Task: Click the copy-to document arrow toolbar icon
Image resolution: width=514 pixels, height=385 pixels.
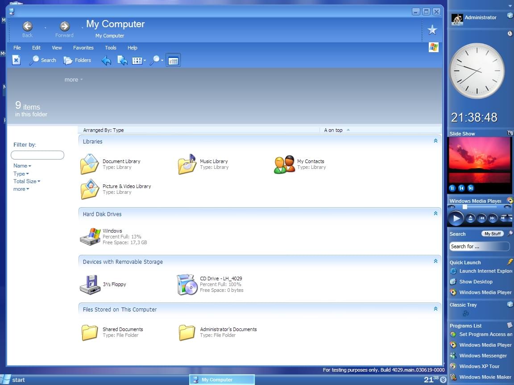Action: (123, 60)
